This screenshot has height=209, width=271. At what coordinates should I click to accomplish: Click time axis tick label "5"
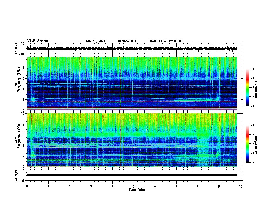(134, 186)
